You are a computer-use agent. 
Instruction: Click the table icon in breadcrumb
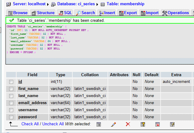(x=103, y=4)
